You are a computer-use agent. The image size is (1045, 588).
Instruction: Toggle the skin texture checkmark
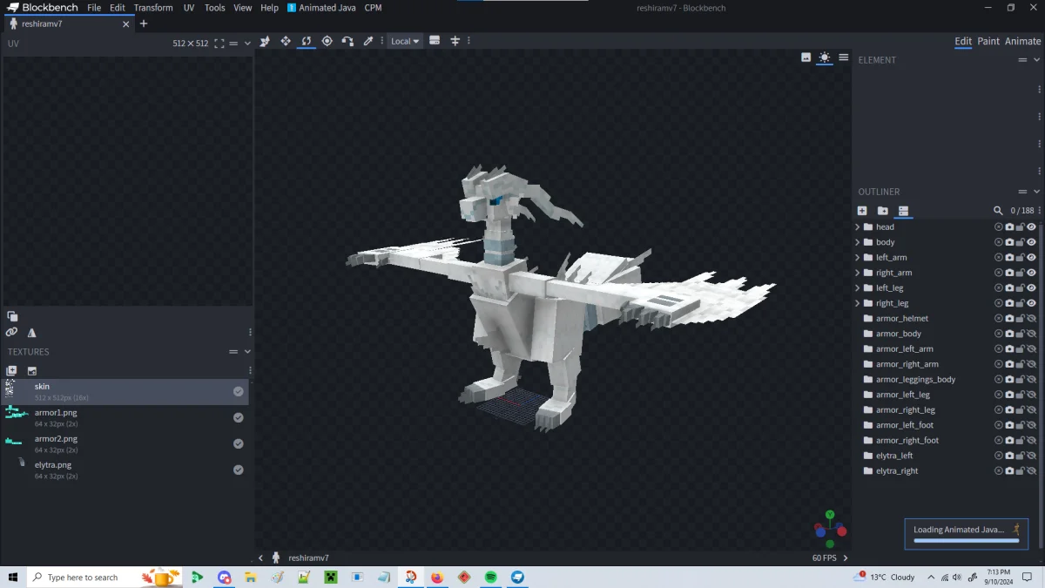tap(238, 391)
